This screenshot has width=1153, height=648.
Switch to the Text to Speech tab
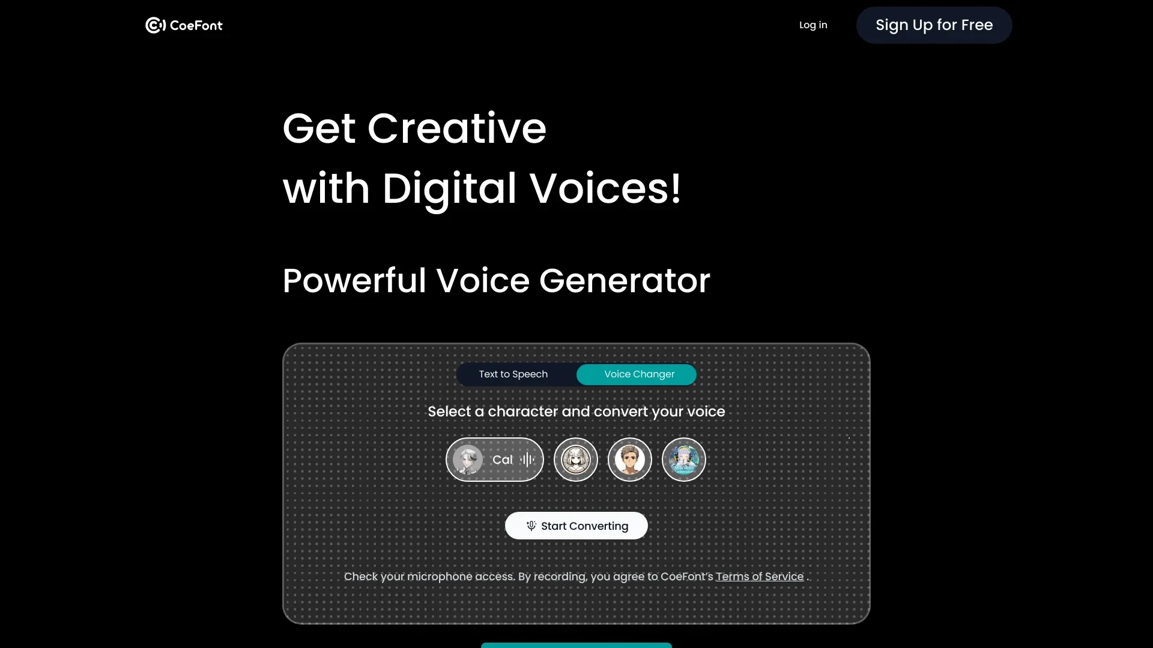click(x=513, y=373)
